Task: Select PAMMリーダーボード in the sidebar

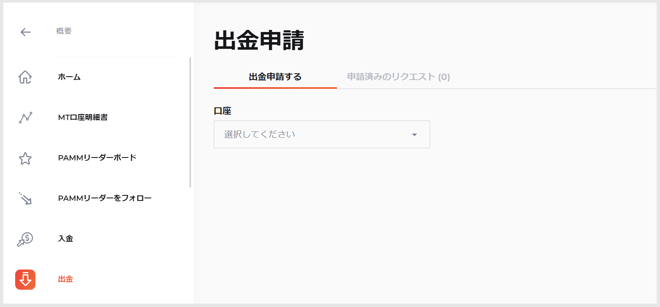Action: click(97, 158)
